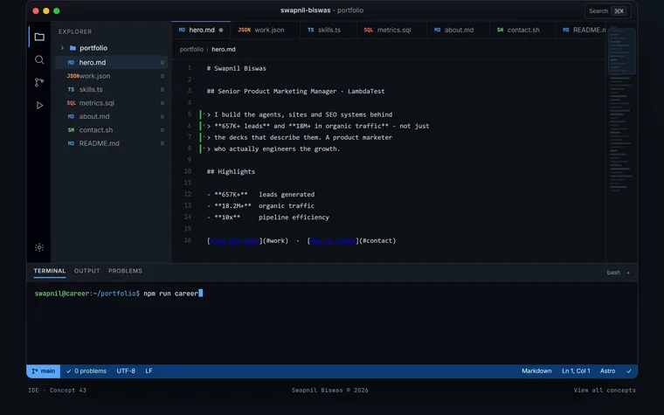Open the settings gear in activity bar
The image size is (664, 415).
tap(39, 247)
